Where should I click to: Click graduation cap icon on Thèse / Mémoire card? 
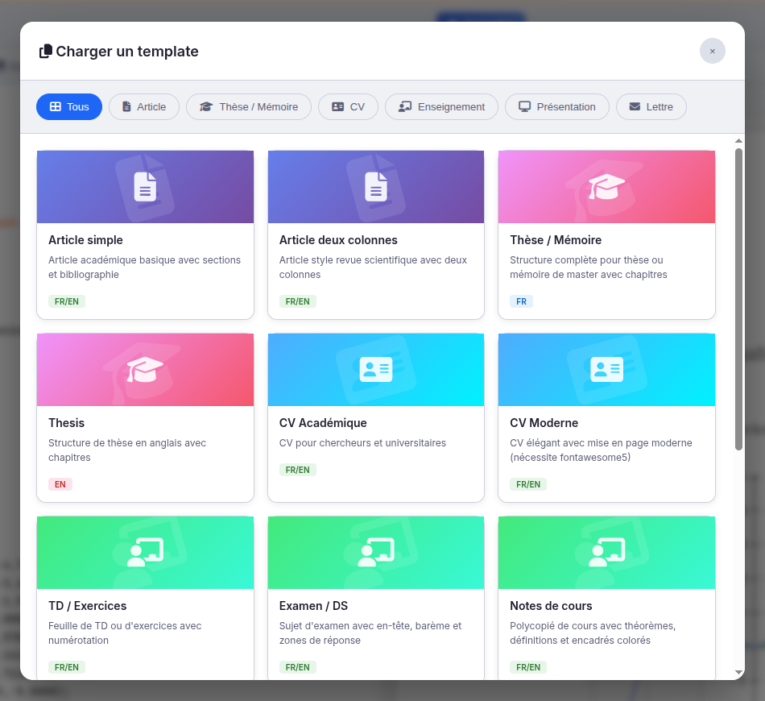coord(606,187)
